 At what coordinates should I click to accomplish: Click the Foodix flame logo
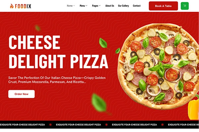point(12,6)
